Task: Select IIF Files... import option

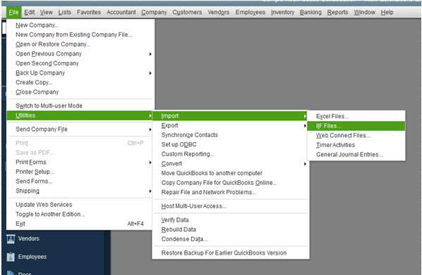Action: click(x=356, y=126)
